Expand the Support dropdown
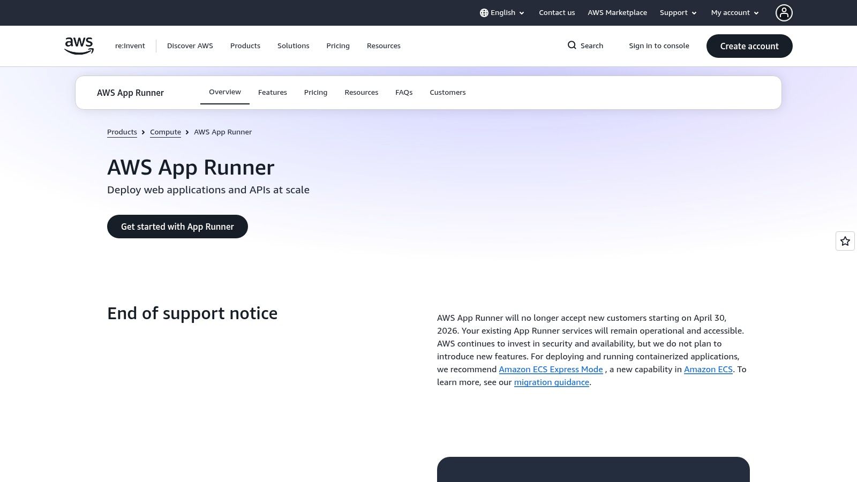 click(x=678, y=13)
